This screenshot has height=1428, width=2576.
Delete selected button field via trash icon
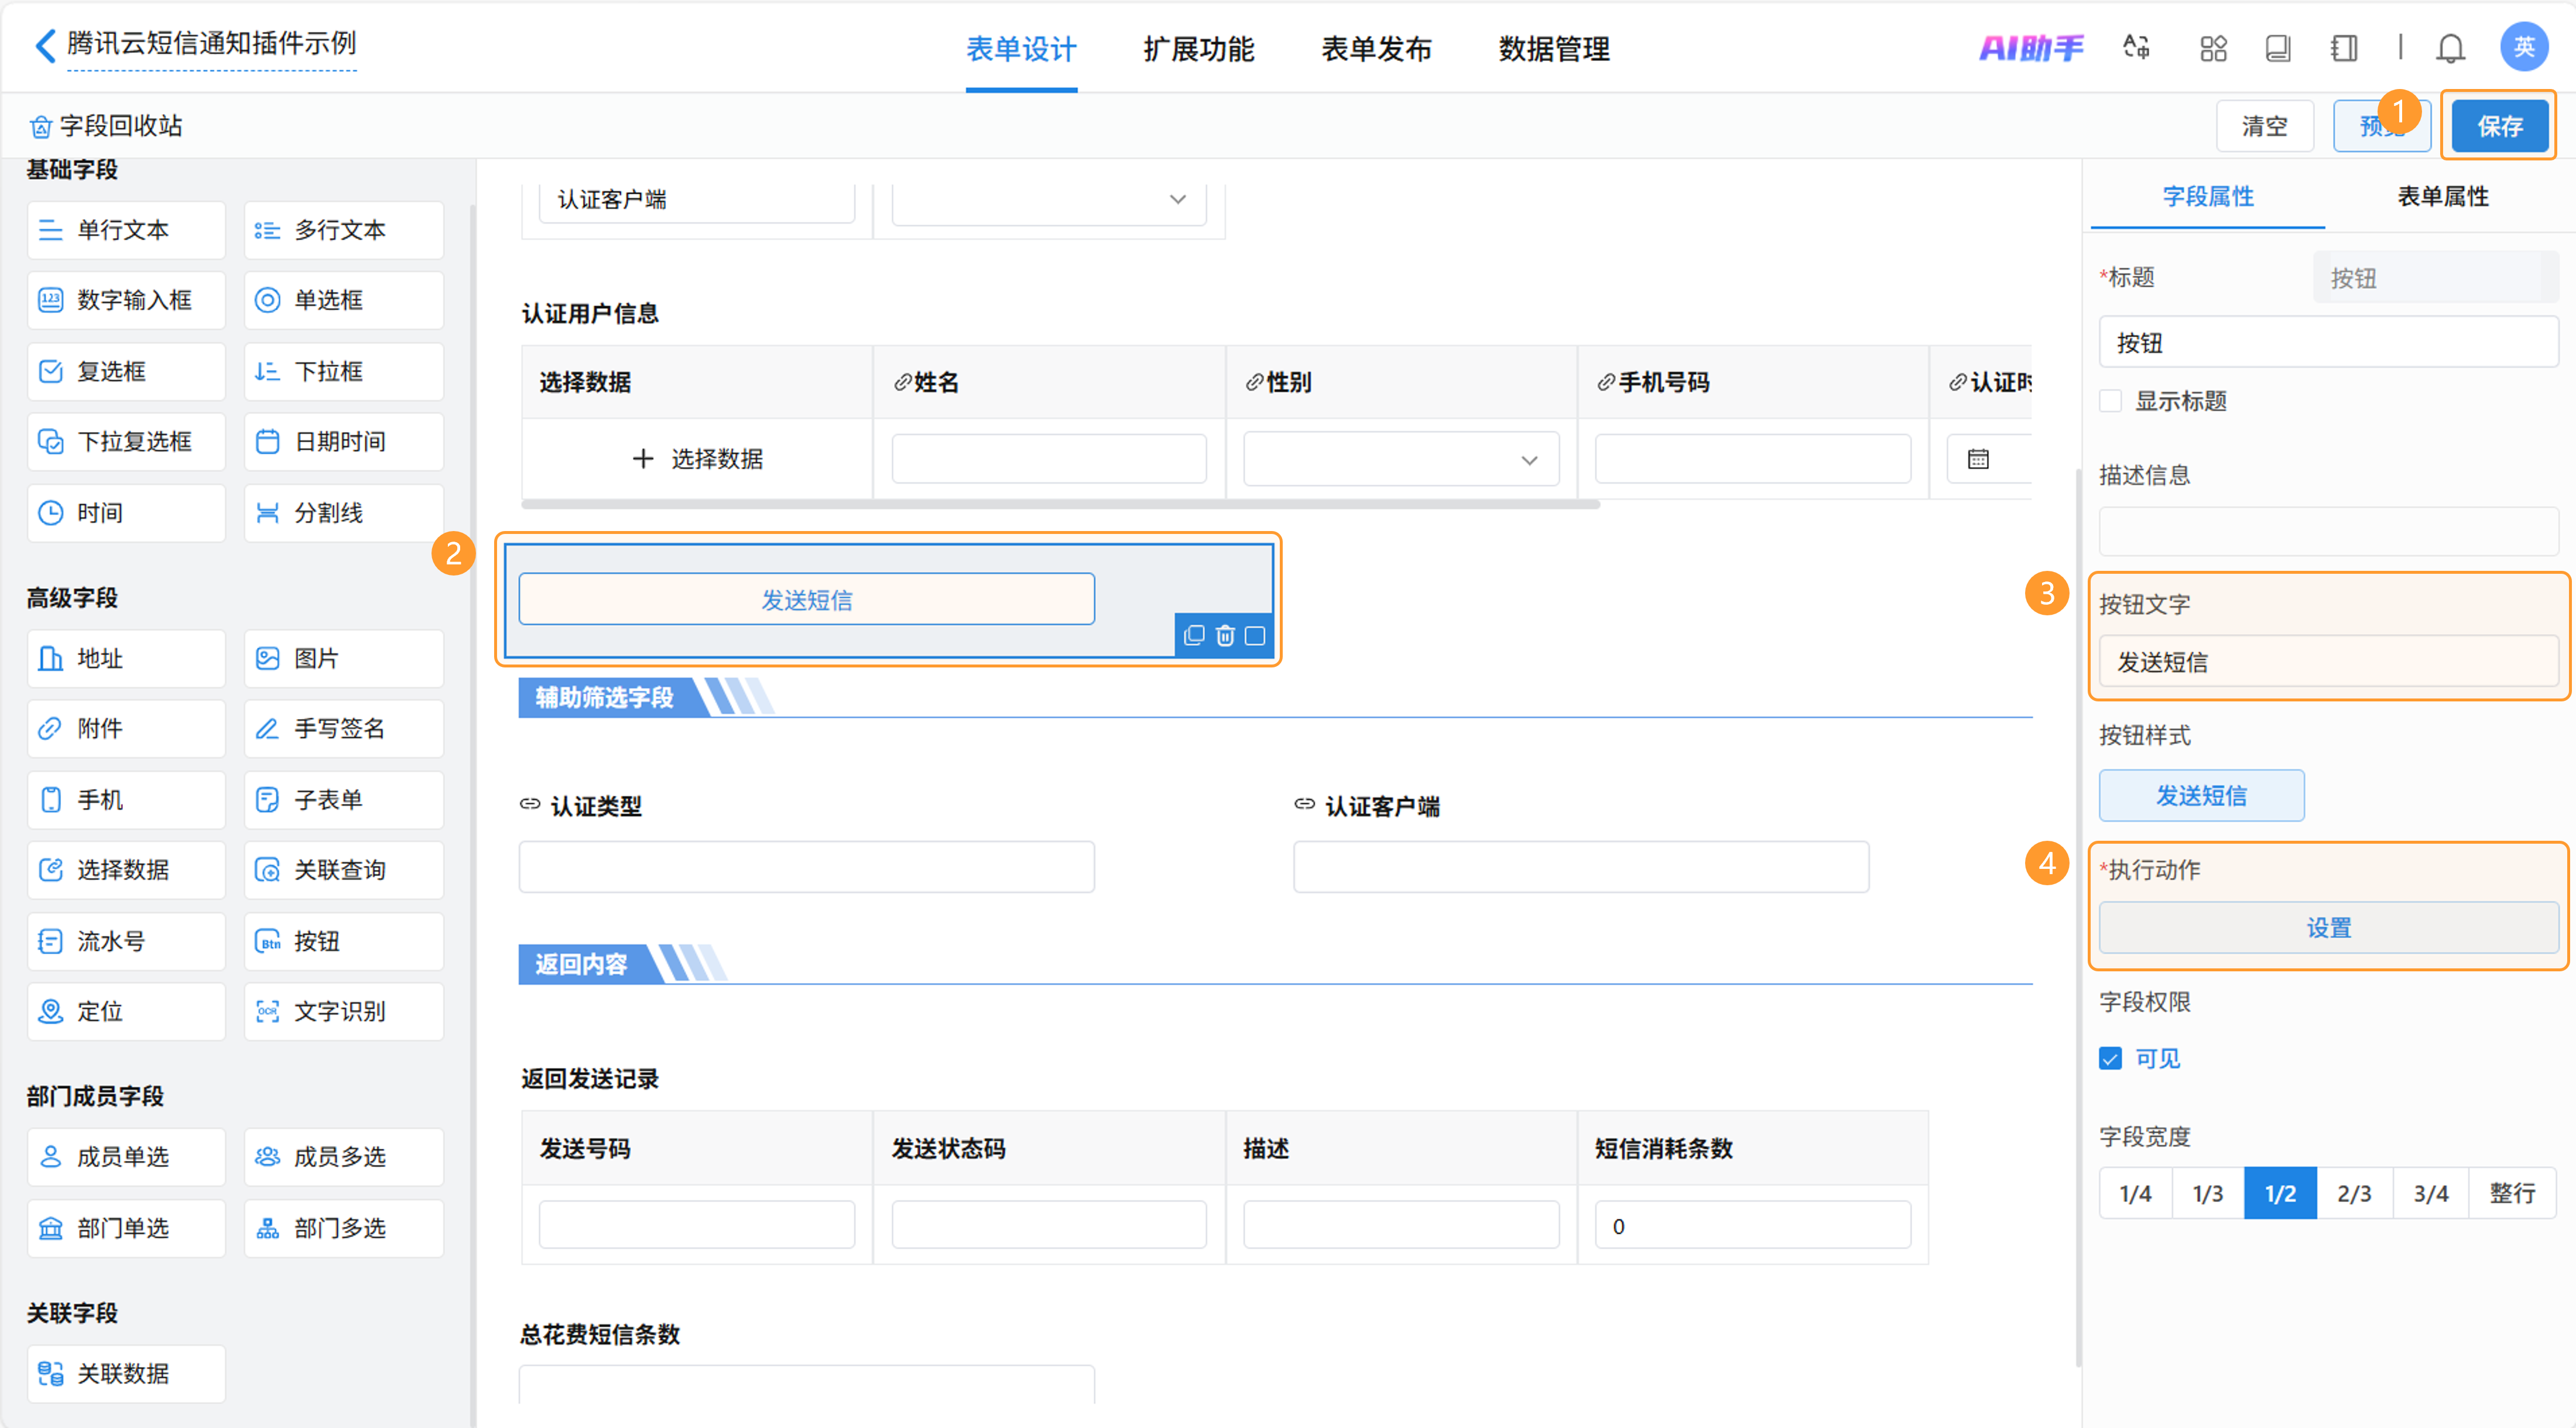(x=1224, y=635)
